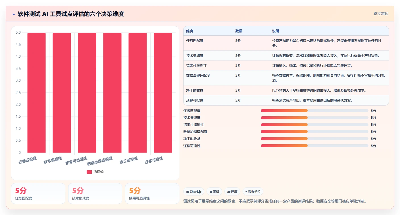
Task: Click the 任务匹配度 label in progress list
Action: tap(192, 111)
